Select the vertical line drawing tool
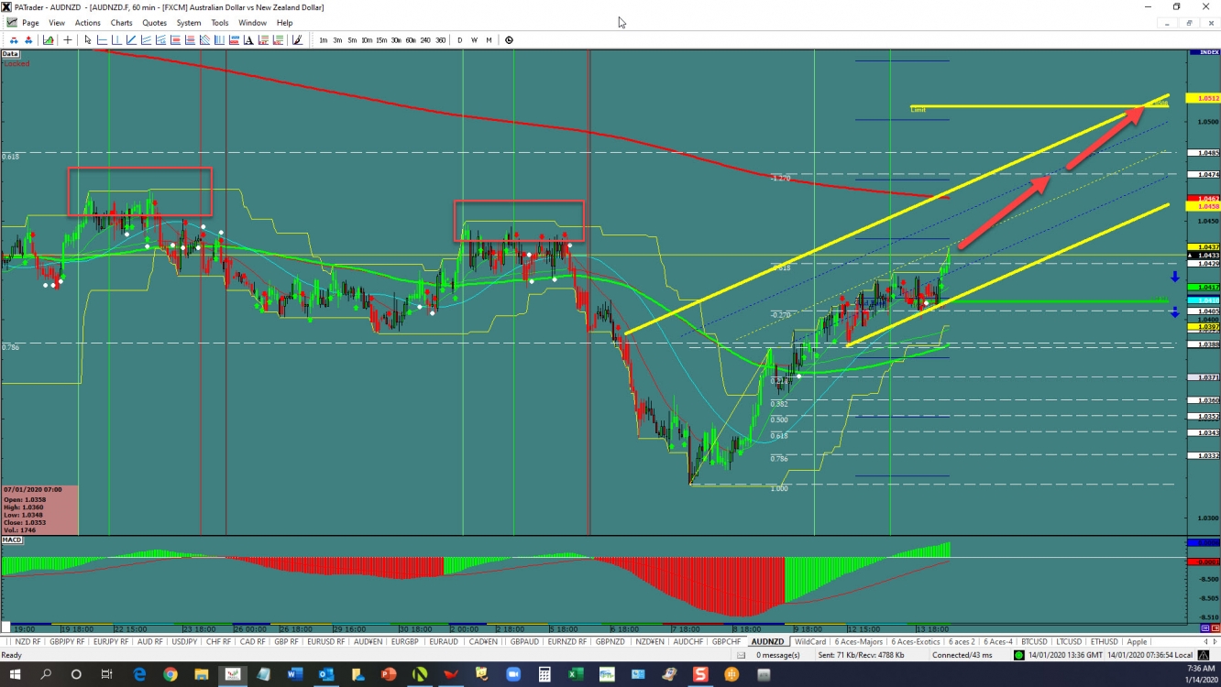Image resolution: width=1221 pixels, height=687 pixels. pyautogui.click(x=116, y=40)
